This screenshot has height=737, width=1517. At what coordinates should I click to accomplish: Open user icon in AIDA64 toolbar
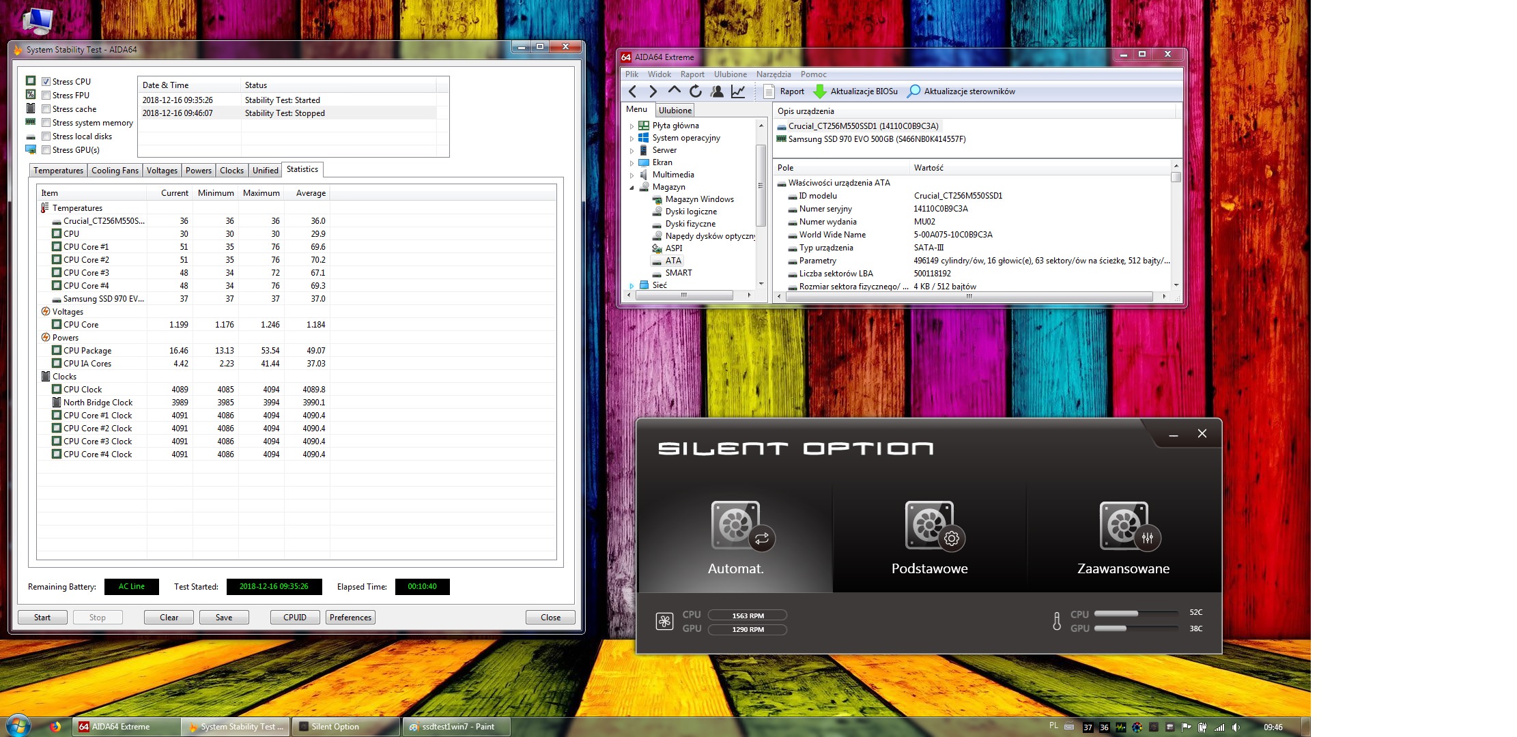coord(717,91)
